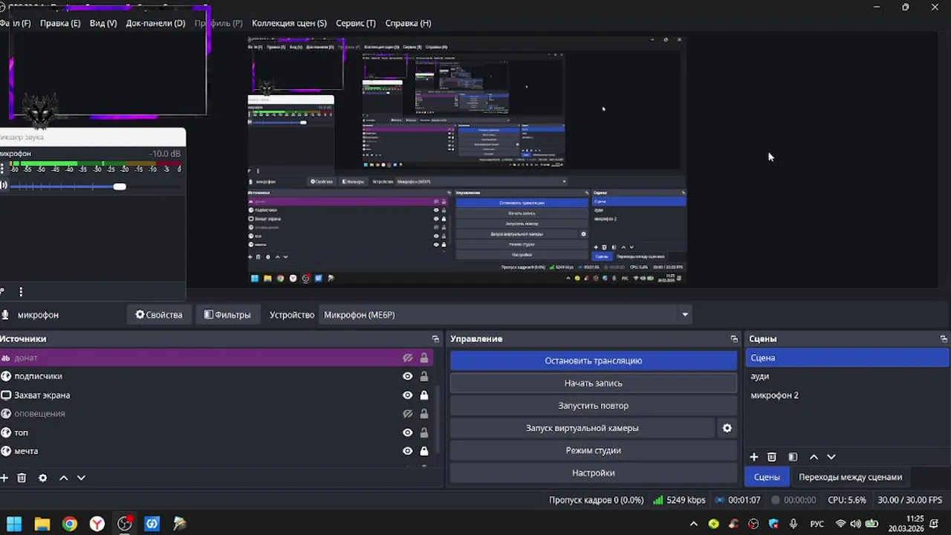Open Yandex Browser from taskbar
This screenshot has height=535, width=951.
coord(97,524)
